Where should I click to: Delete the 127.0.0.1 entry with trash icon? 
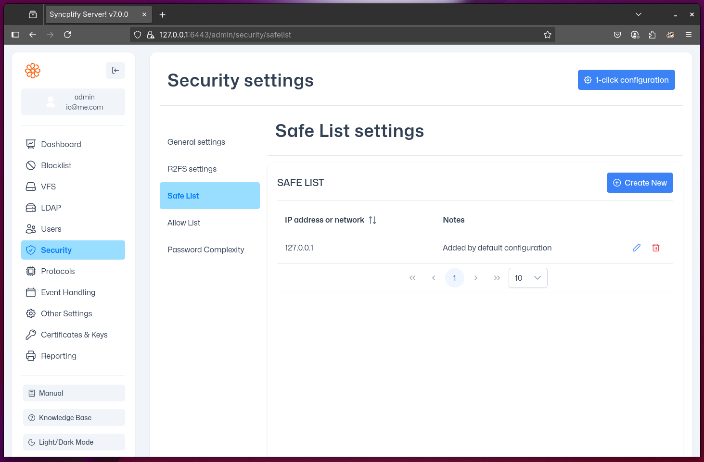(655, 248)
